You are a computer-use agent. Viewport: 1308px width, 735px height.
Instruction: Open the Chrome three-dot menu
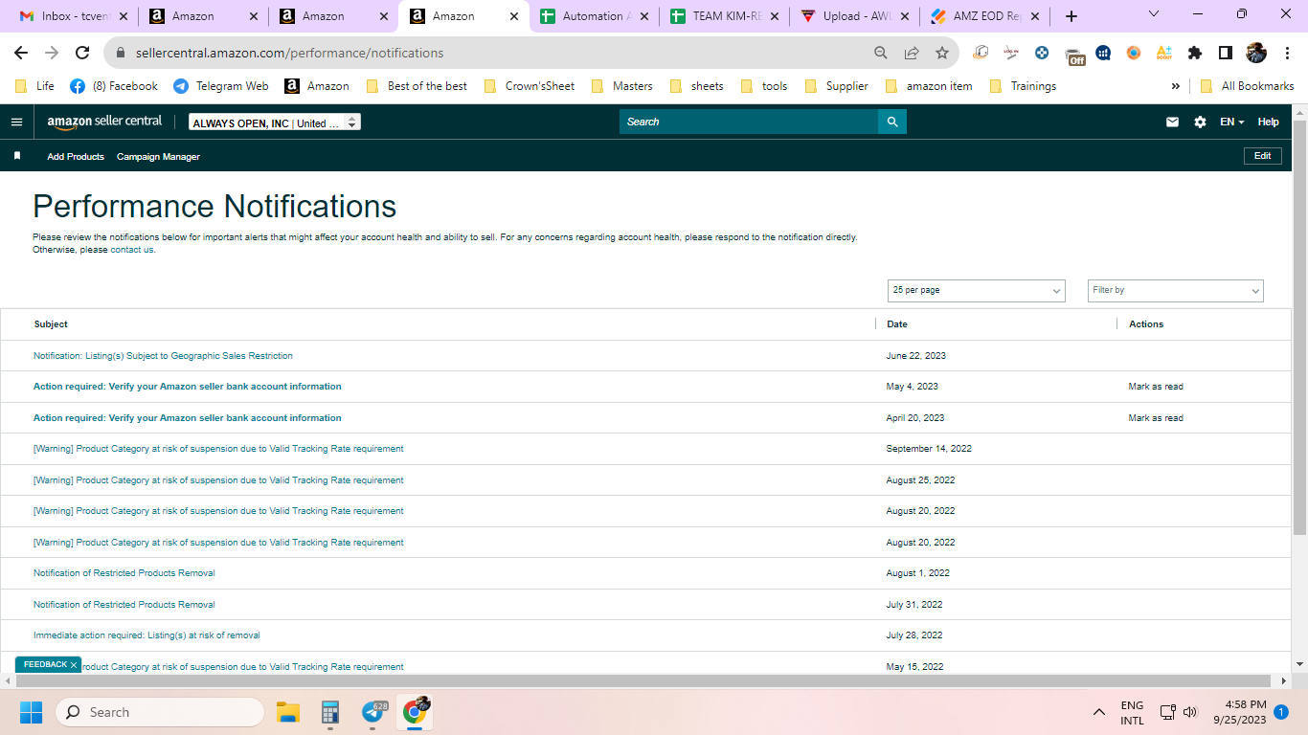(x=1287, y=53)
